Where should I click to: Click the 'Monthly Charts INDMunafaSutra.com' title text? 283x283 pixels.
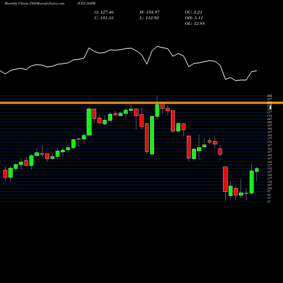[x=35, y=3]
